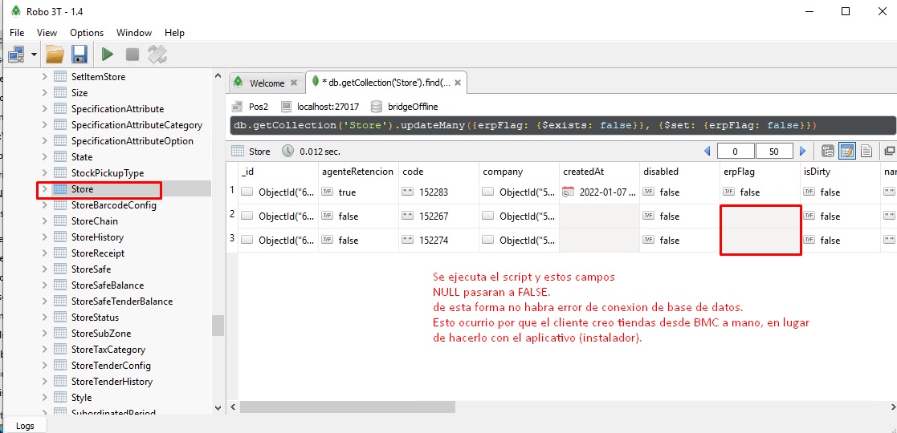
Task: Switch results to tree view mode
Action: point(828,151)
